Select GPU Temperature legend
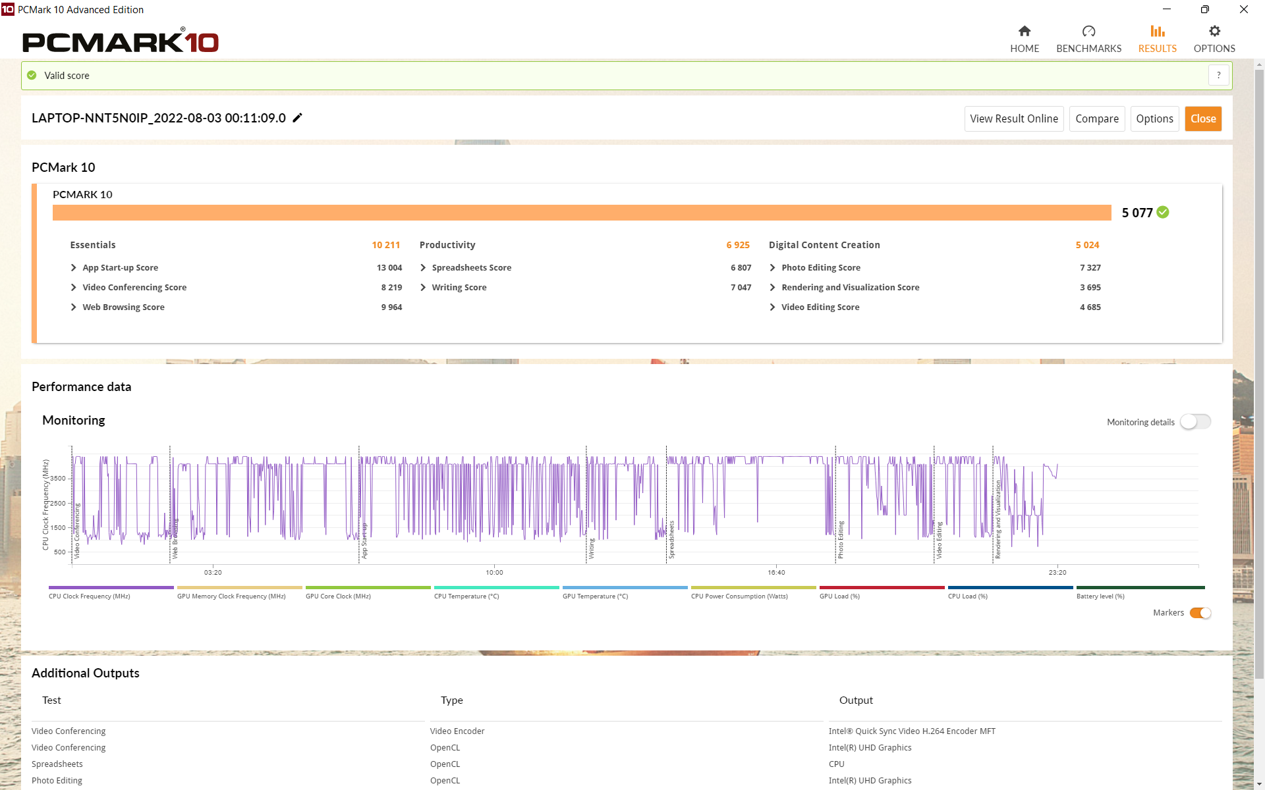This screenshot has height=790, width=1265. click(625, 592)
